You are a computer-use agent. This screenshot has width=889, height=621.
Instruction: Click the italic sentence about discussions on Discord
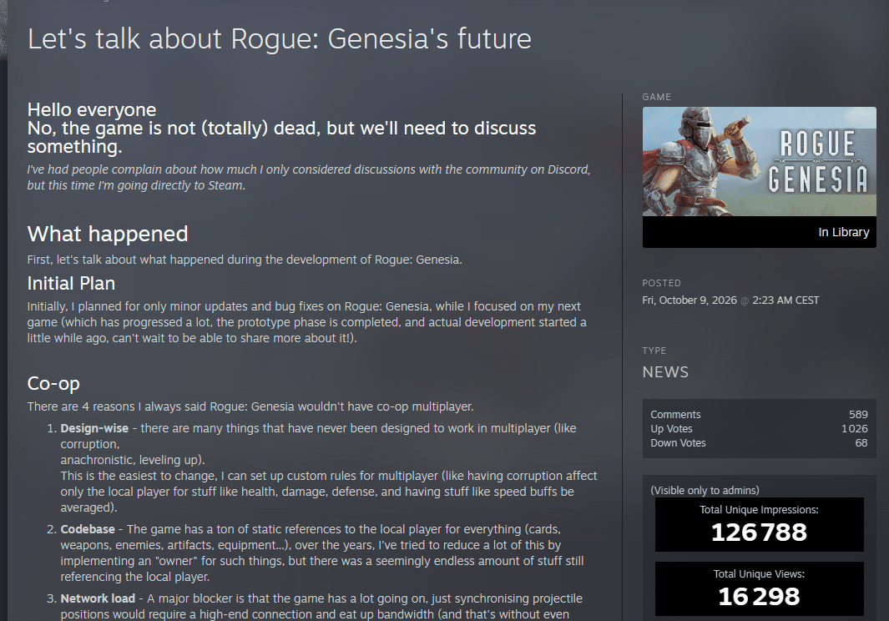click(309, 178)
